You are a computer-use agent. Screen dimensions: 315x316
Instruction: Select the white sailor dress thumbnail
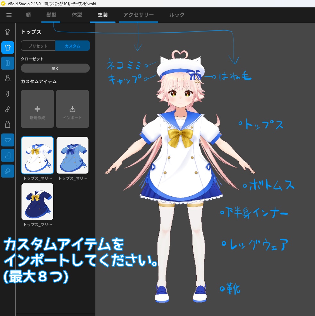[x=37, y=155]
